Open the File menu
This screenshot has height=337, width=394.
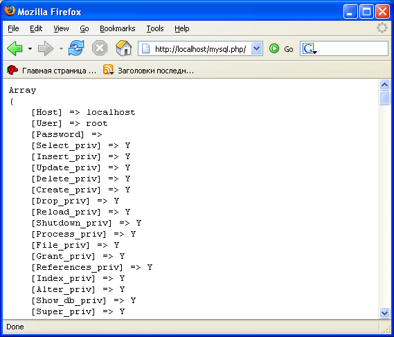[13, 28]
